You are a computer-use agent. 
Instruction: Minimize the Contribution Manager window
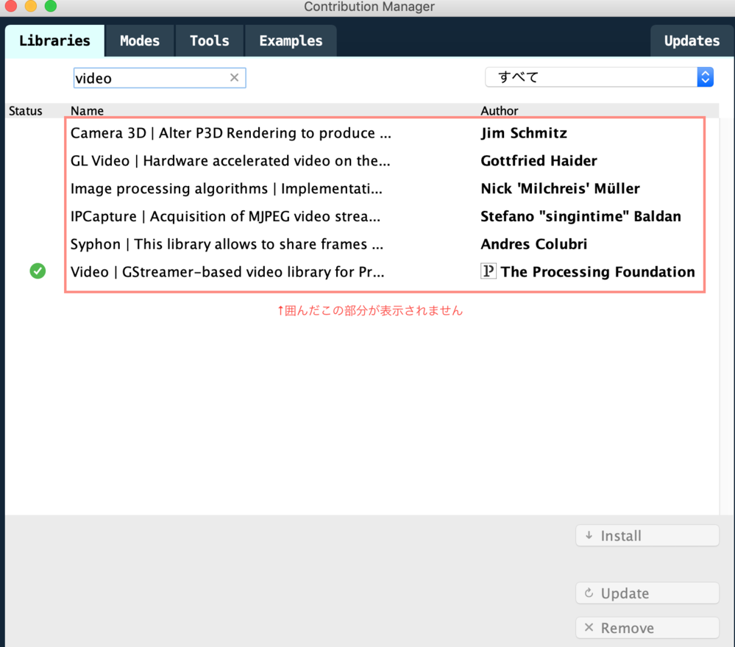click(31, 6)
